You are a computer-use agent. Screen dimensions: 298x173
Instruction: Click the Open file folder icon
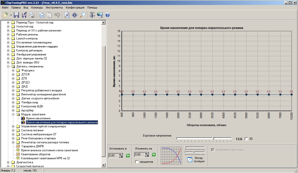pyautogui.click(x=5, y=15)
